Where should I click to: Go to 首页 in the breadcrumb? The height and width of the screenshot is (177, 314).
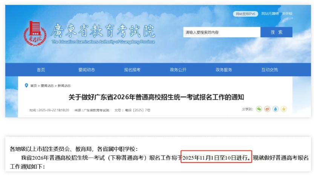pos(34,86)
